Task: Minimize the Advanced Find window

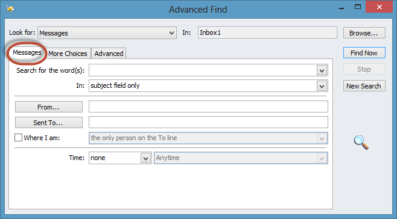Action: coord(341,8)
